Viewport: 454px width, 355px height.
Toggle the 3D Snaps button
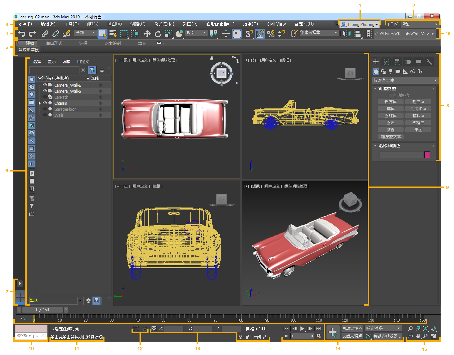tap(249, 34)
